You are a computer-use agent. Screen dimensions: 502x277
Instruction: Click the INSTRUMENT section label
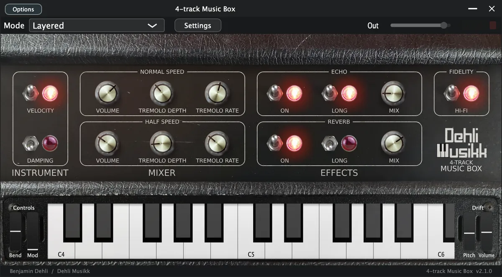click(x=40, y=173)
